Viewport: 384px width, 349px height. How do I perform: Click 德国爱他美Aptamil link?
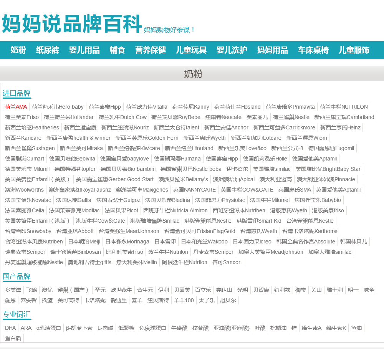pos(314,159)
